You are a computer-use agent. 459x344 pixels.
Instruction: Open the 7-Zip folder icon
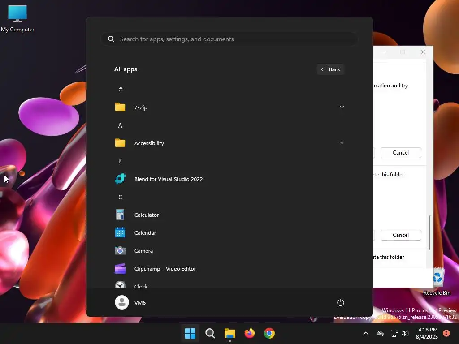point(120,107)
